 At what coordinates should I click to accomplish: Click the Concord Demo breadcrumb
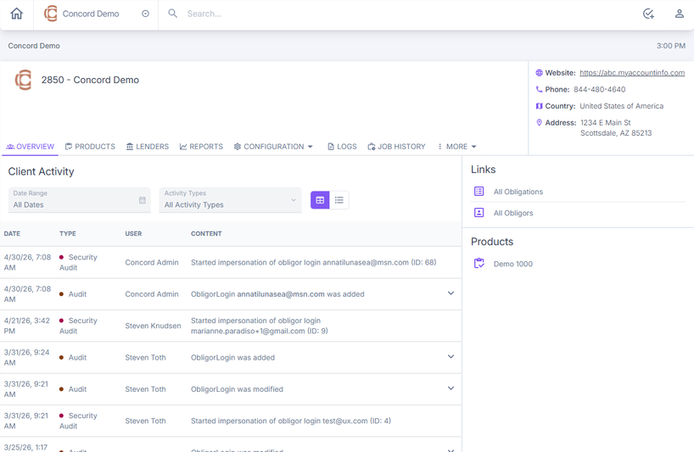34,46
